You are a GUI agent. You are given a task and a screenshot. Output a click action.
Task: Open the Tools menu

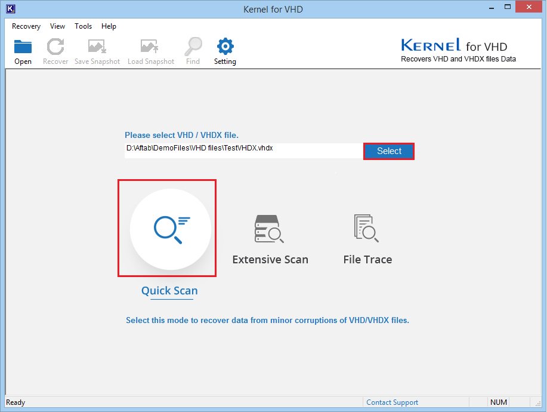[83, 26]
